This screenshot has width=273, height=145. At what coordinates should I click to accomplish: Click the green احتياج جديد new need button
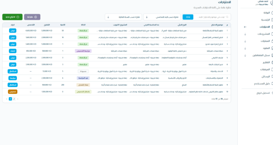(12, 17)
